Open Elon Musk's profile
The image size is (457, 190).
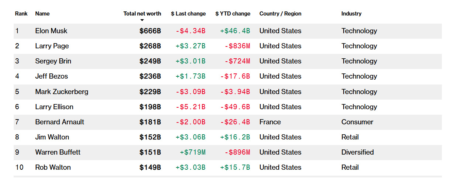(x=51, y=31)
